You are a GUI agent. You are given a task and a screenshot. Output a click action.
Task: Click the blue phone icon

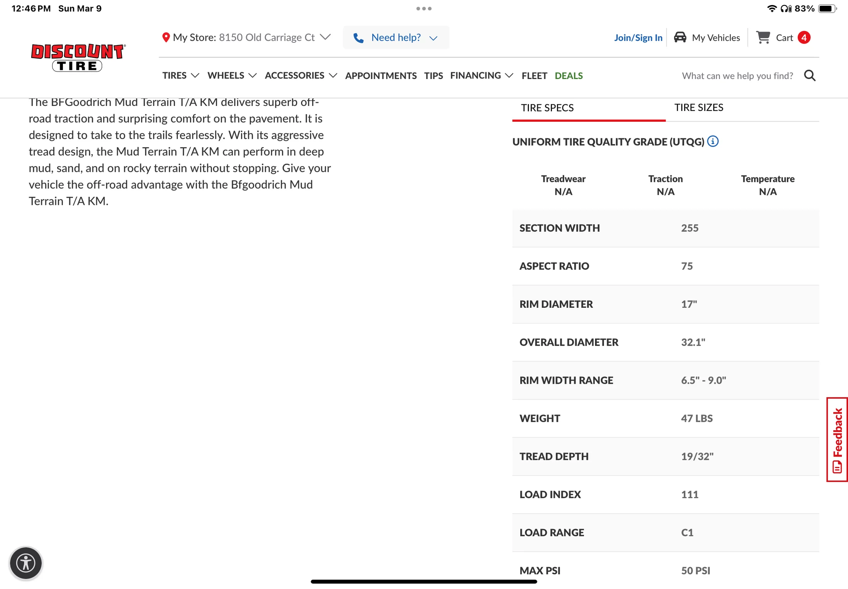pyautogui.click(x=358, y=38)
